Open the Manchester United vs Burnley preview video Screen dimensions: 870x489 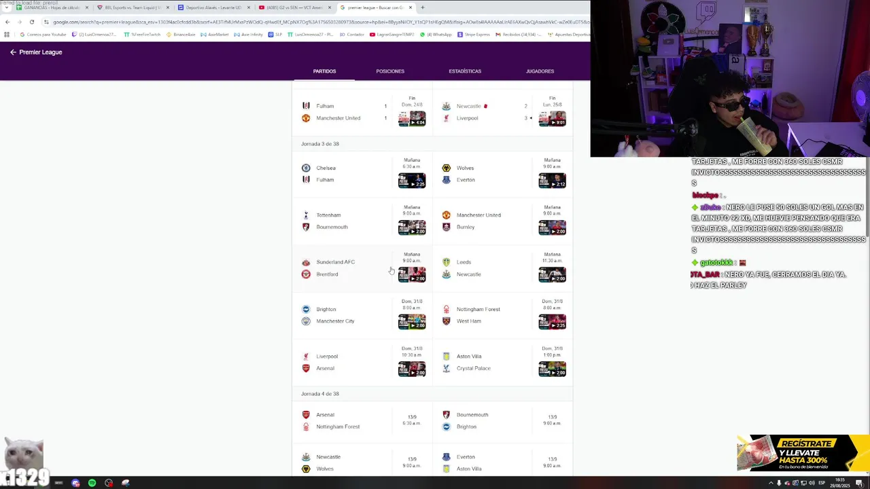[552, 228]
